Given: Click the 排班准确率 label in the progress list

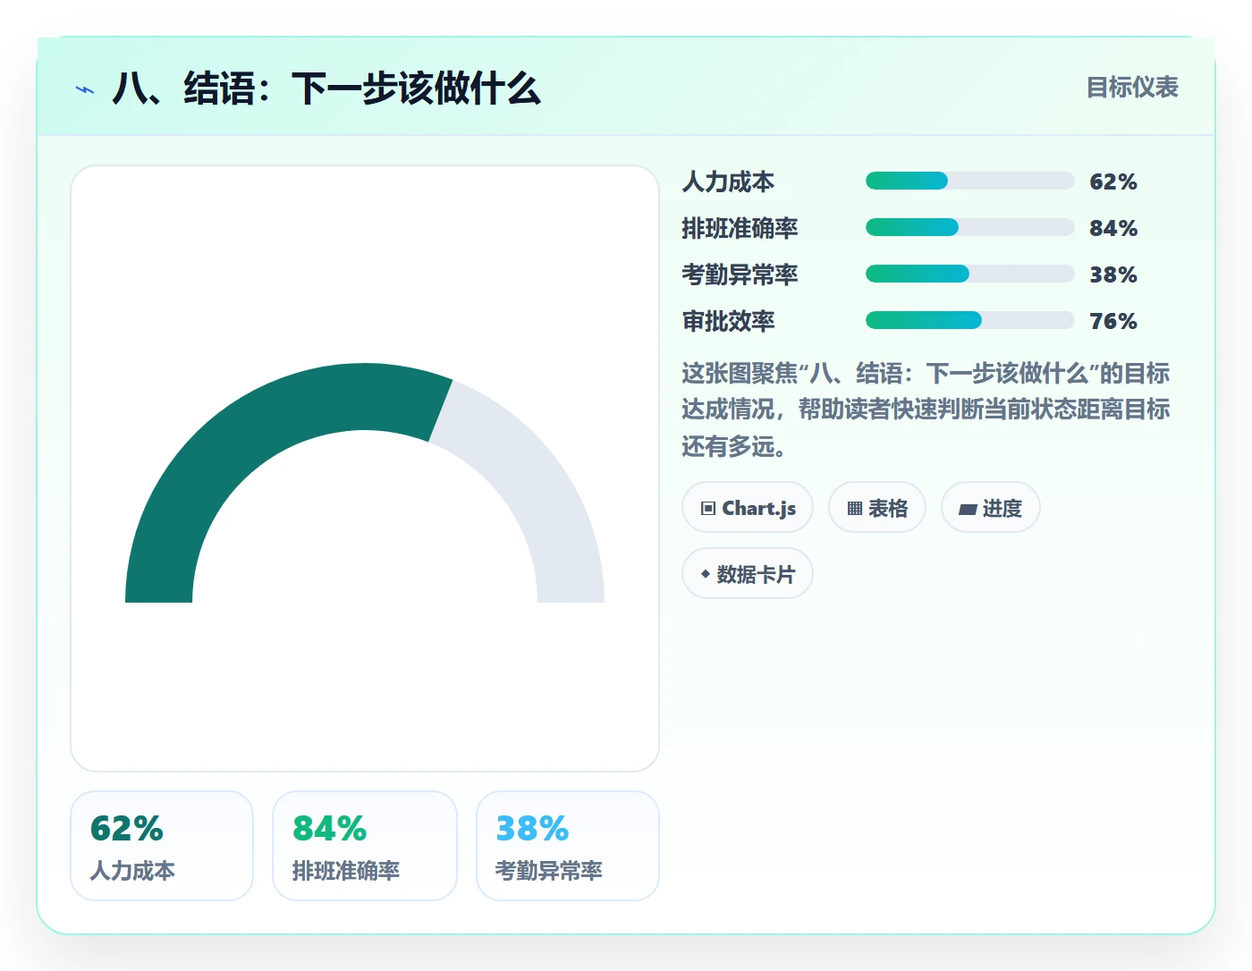Looking at the screenshot, I should (740, 228).
